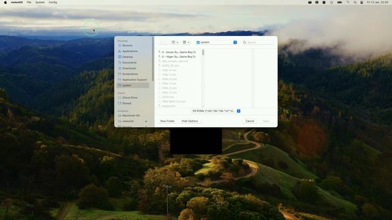Image resolution: width=392 pixels, height=220 pixels.
Task: Click the file list vertical scrollbar
Action: [x=203, y=53]
